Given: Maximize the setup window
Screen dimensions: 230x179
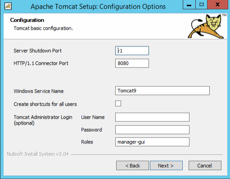Looking at the screenshot, I should (x=202, y=5).
